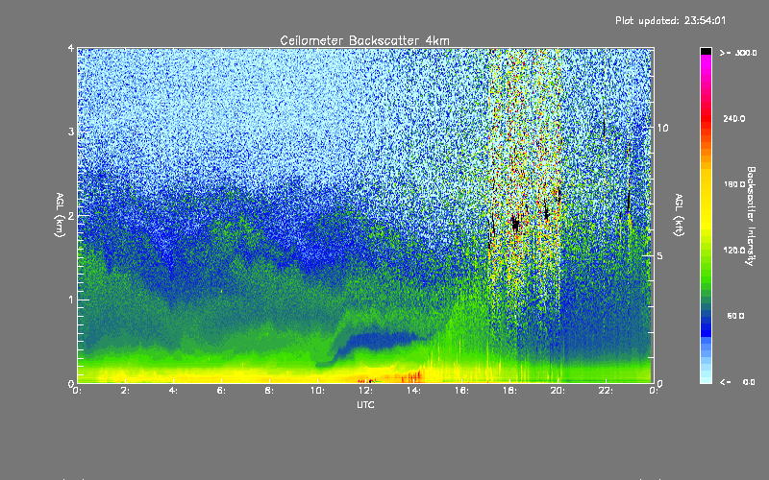Pick the black top segment of colorbar
This screenshot has width=769, height=480.
(706, 51)
